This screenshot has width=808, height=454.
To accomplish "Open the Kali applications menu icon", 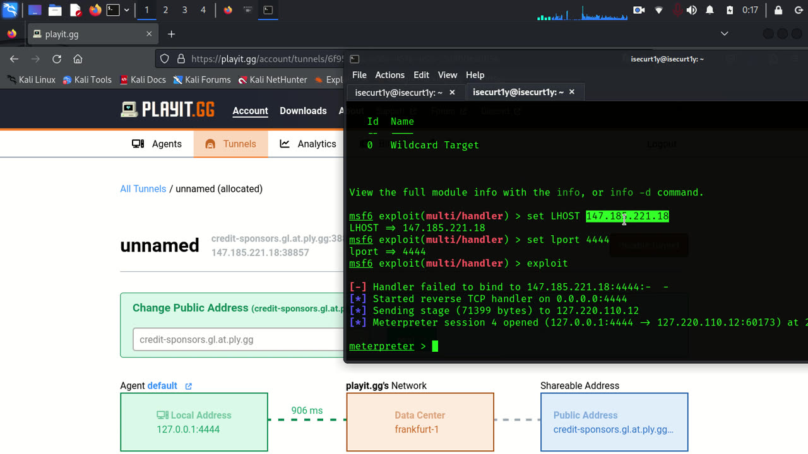I will tap(10, 10).
